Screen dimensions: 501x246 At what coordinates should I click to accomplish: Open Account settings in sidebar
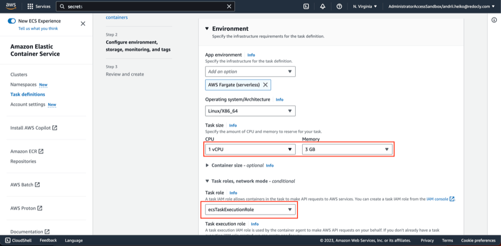point(28,105)
